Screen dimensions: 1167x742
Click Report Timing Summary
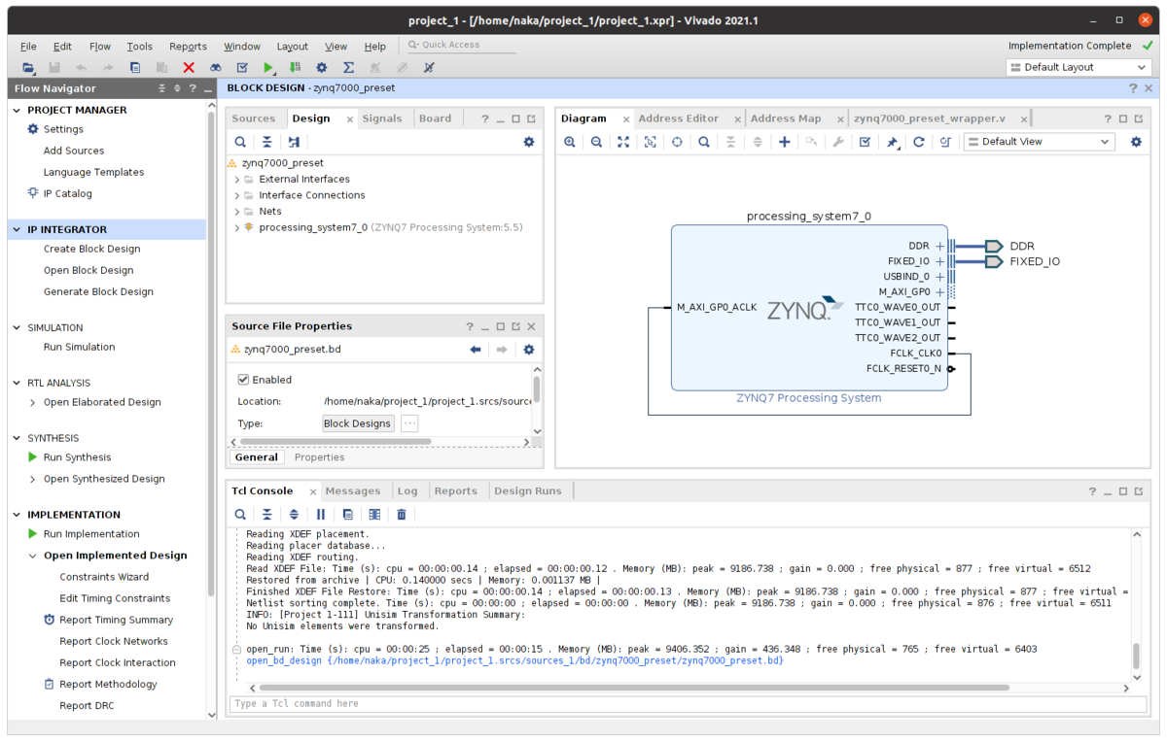click(116, 620)
